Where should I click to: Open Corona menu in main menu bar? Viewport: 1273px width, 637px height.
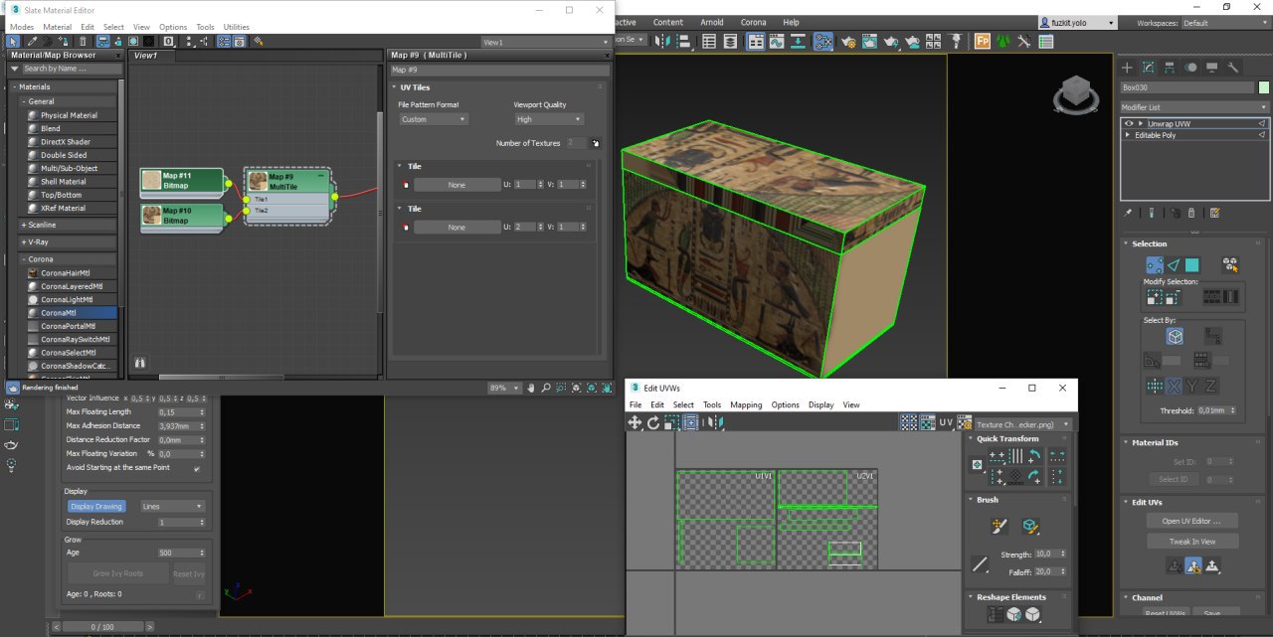(754, 22)
